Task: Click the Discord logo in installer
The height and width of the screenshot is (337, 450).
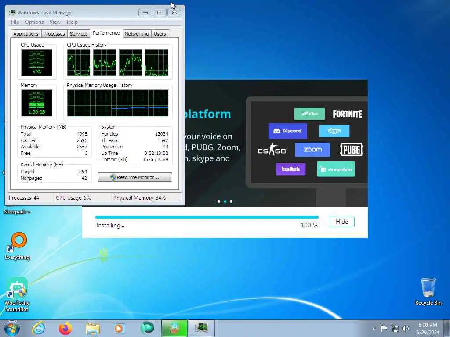Action: [287, 131]
